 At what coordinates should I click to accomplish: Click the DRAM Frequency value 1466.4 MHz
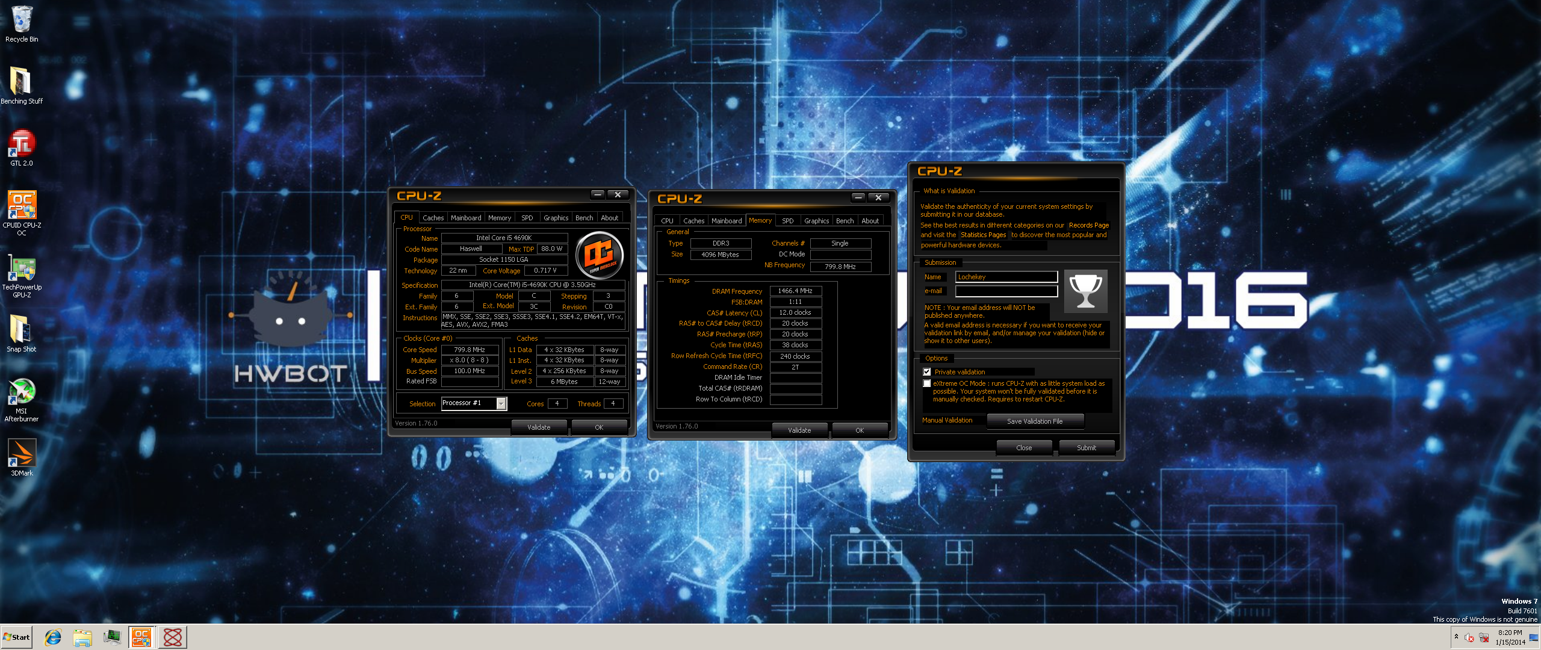point(795,291)
